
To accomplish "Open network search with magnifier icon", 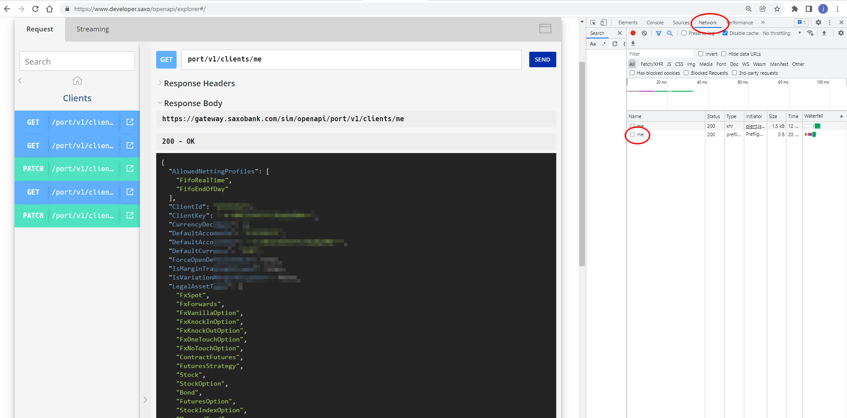I will pos(670,33).
